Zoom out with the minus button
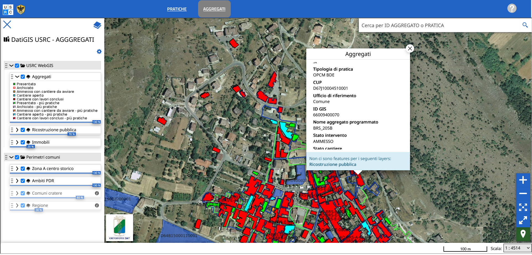532x255 pixels. (x=523, y=194)
